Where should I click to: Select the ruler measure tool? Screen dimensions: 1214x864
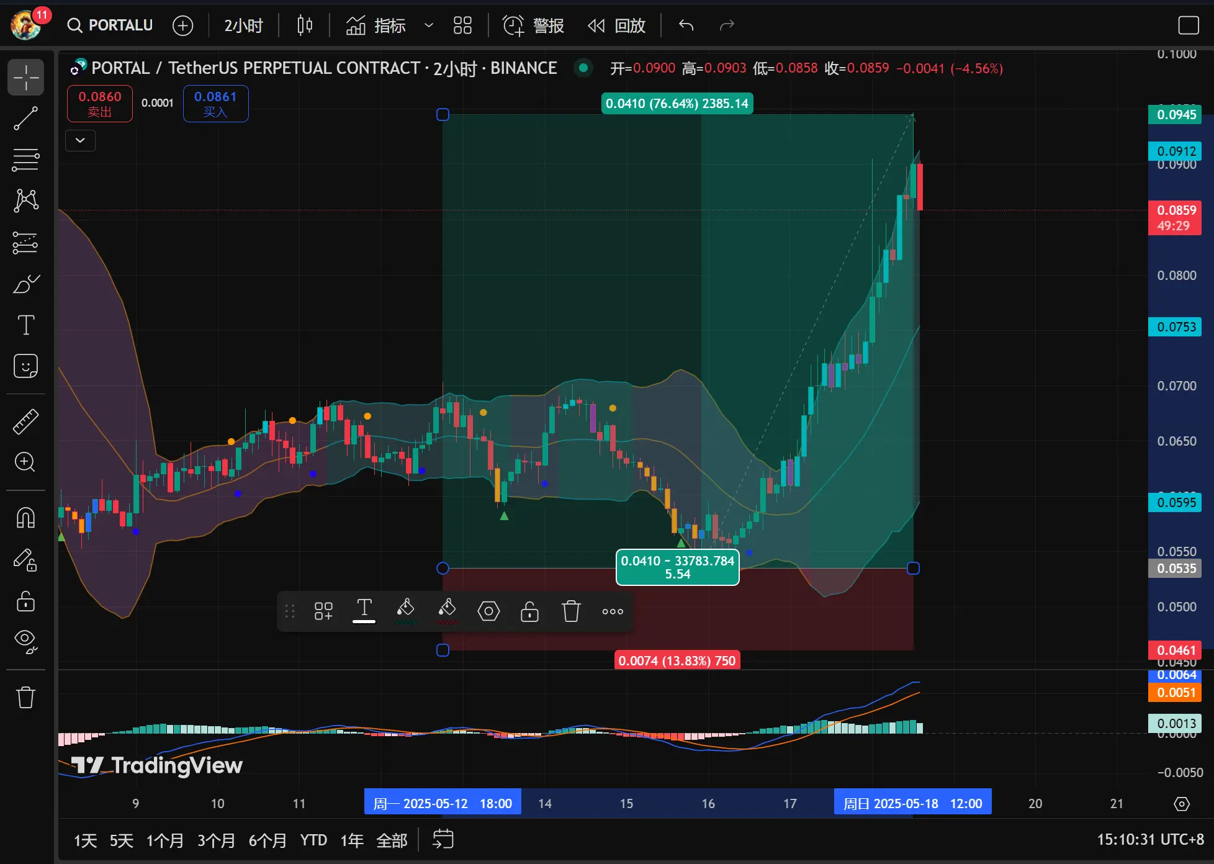pos(25,421)
